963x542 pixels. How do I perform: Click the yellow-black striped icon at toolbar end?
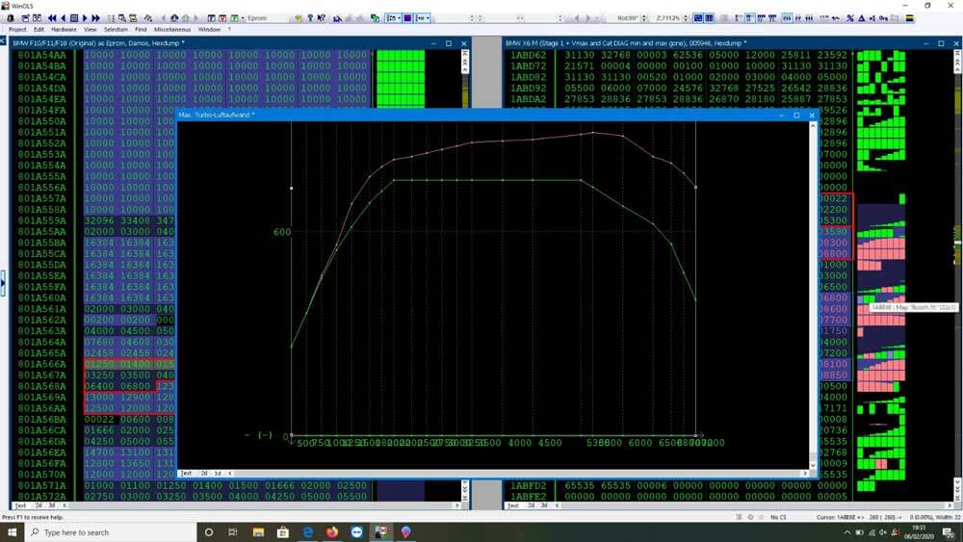[x=910, y=18]
